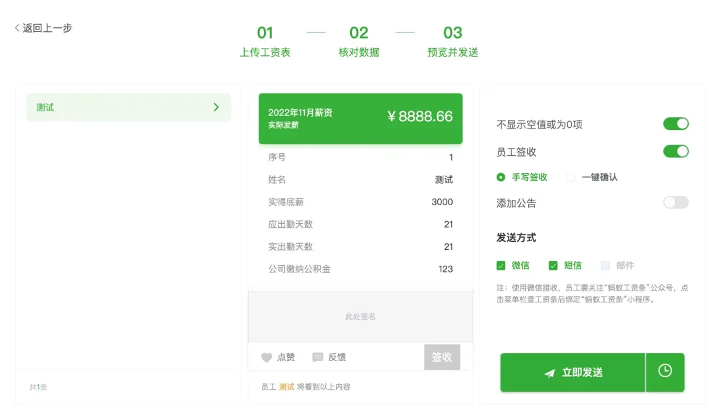Uncheck the 微信 sending method checkbox
This screenshot has width=720, height=415.
pos(501,266)
